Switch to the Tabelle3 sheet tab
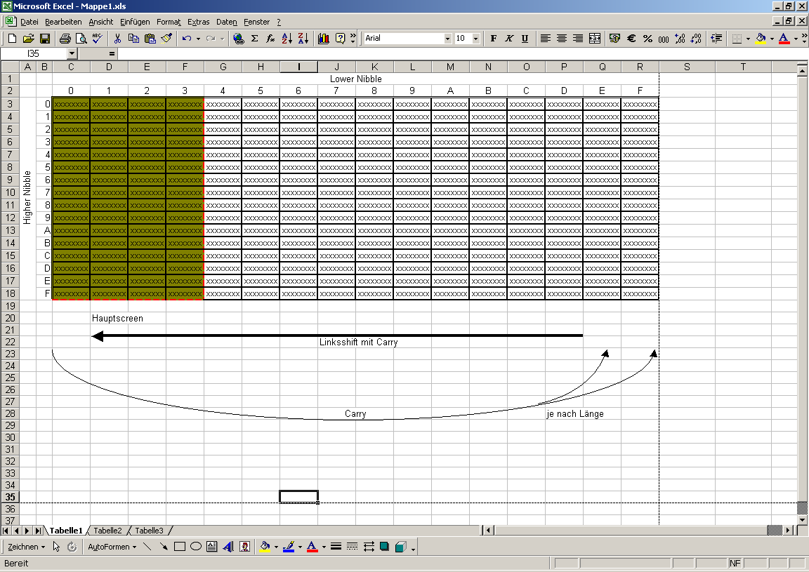Screen dimensions: 809x572 click(149, 530)
